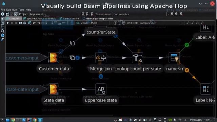Show hidden system tray icons arrow
This screenshot has height=122, width=217.
click(185, 120)
